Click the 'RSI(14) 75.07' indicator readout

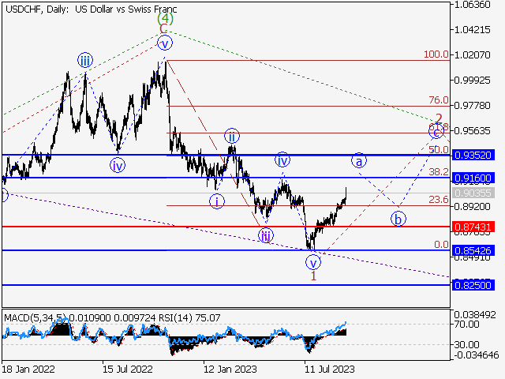189,318
